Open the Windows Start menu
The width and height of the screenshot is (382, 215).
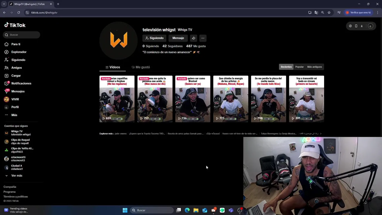click(x=125, y=210)
